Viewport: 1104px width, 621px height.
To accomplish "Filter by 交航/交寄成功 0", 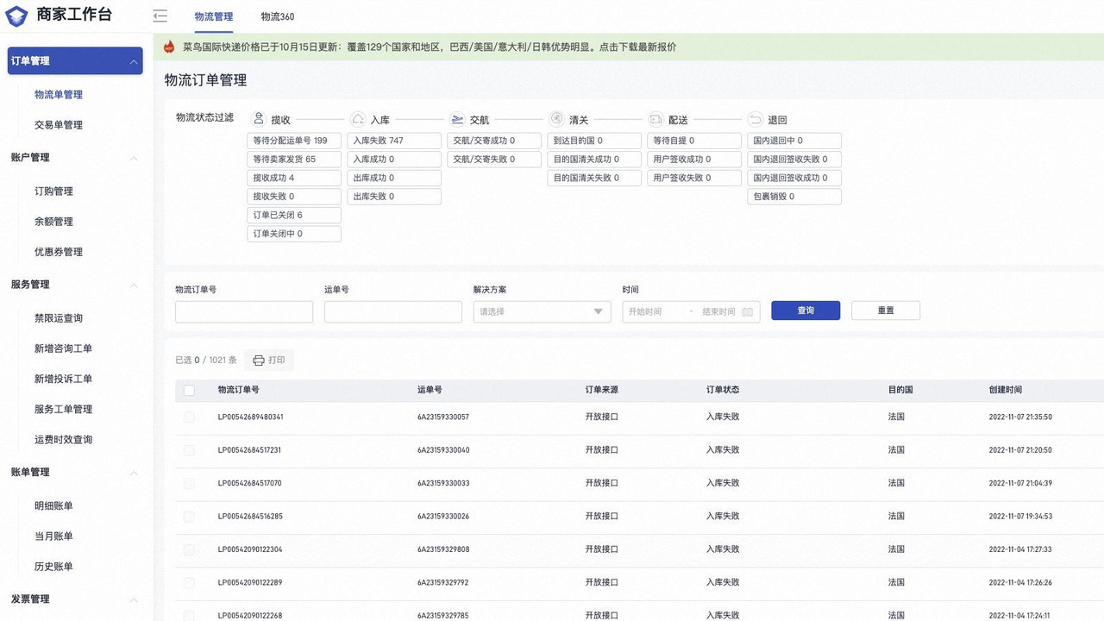I will [494, 141].
